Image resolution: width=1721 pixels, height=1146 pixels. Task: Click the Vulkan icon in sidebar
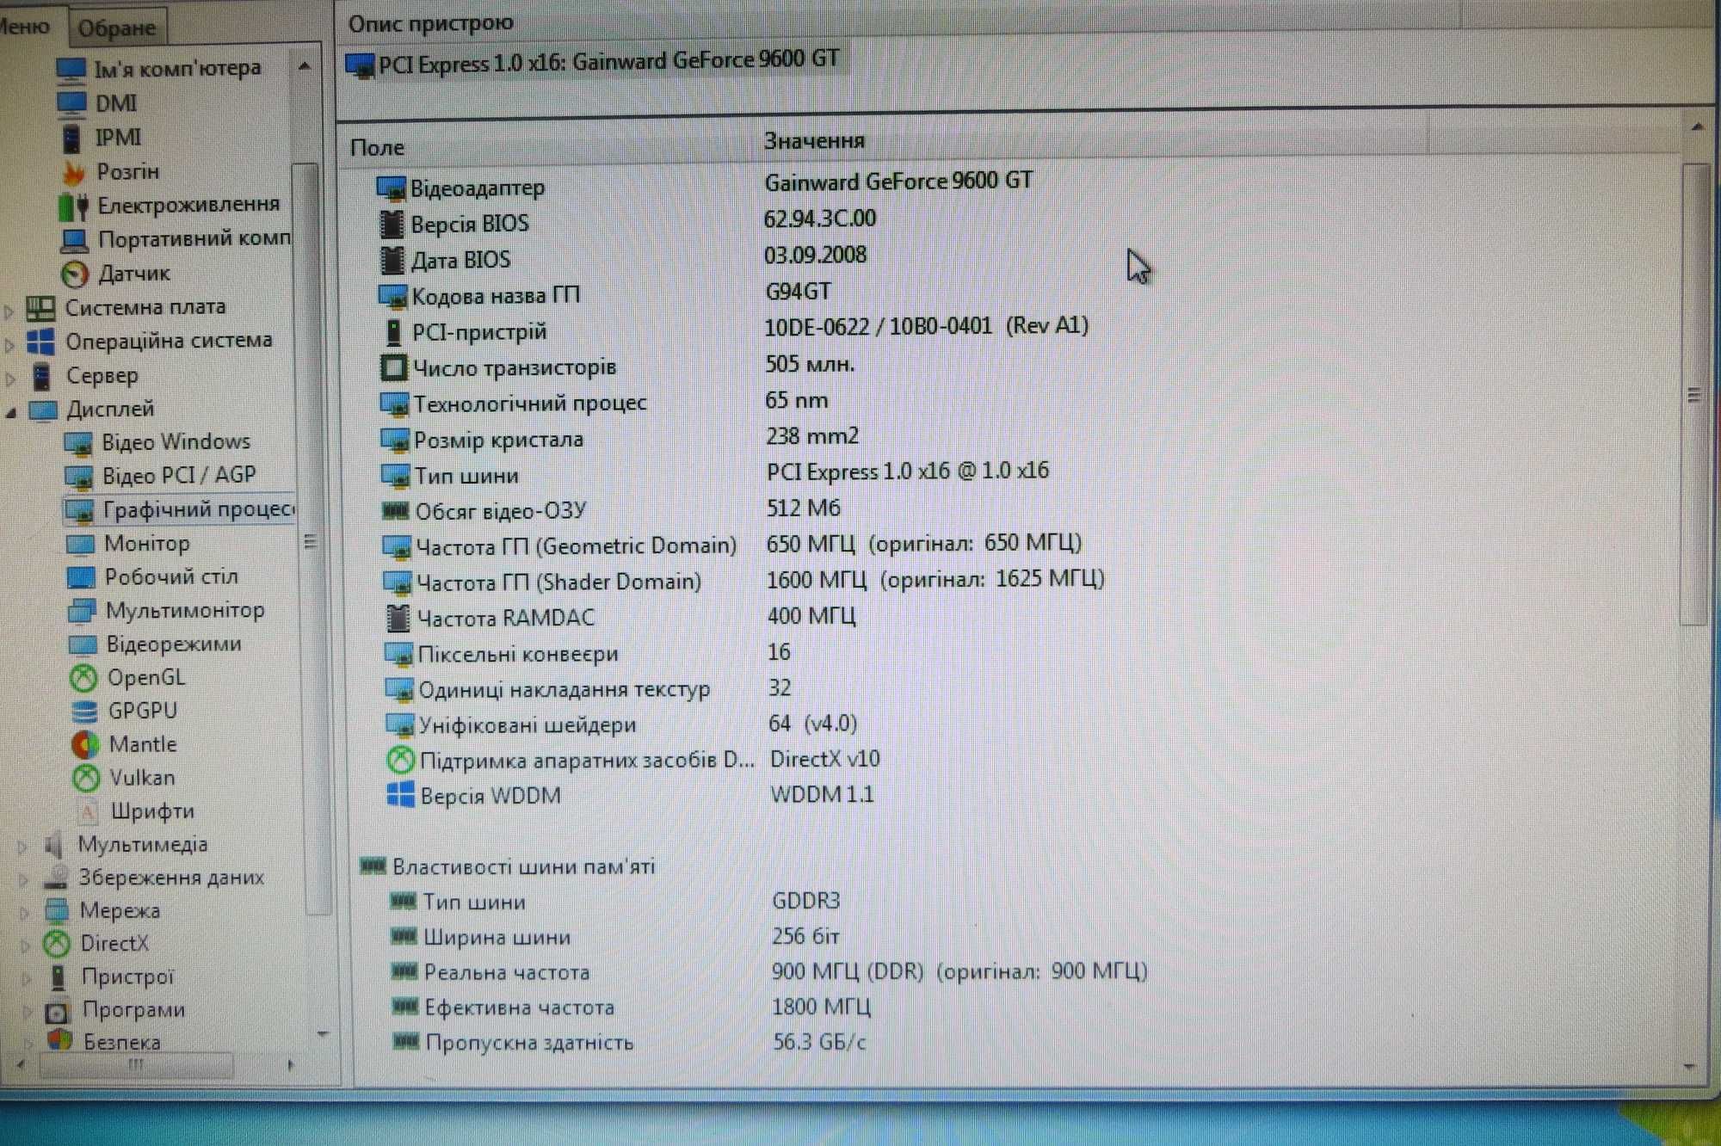pos(86,779)
